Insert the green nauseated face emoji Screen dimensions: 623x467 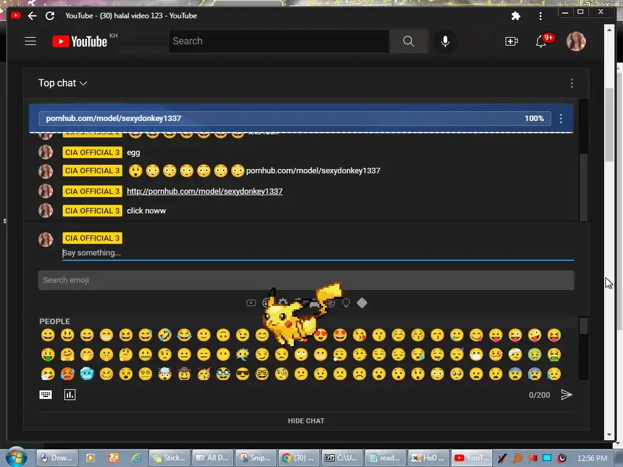[x=534, y=355]
